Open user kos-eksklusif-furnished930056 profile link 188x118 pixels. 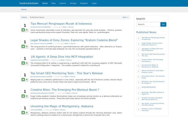tap(40, 27)
